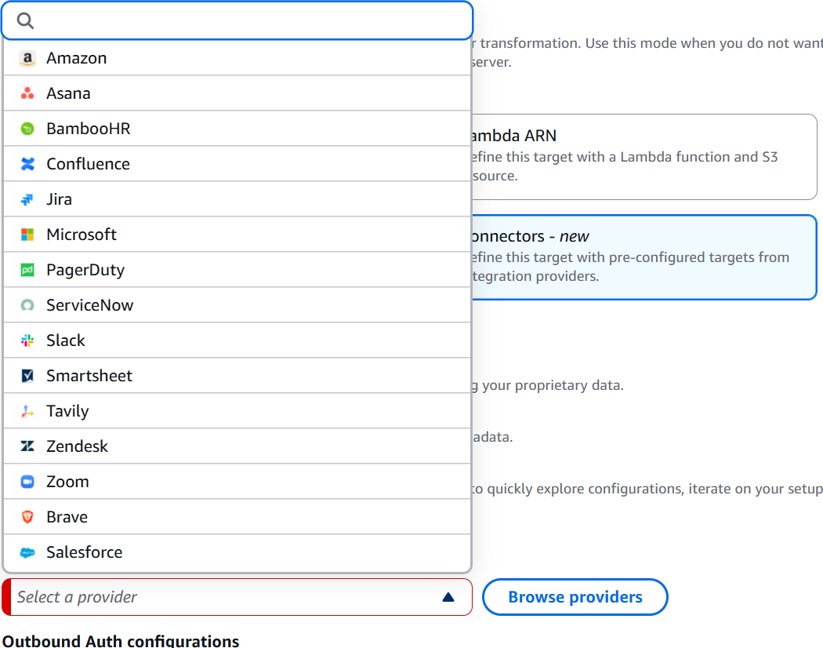Screen dimensions: 823x648
Task: Click the Brave lion logo icon
Action: coord(27,517)
